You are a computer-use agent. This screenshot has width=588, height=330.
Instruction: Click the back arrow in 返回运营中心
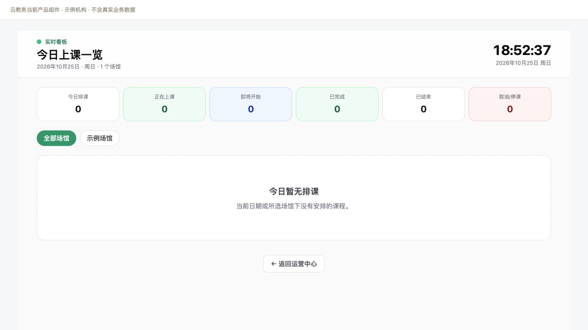click(x=274, y=264)
